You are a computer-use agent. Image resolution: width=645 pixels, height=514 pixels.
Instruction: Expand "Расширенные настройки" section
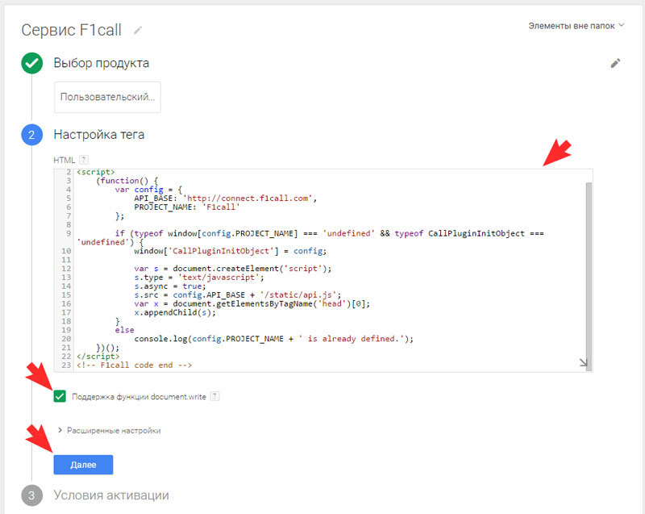pyautogui.click(x=110, y=430)
